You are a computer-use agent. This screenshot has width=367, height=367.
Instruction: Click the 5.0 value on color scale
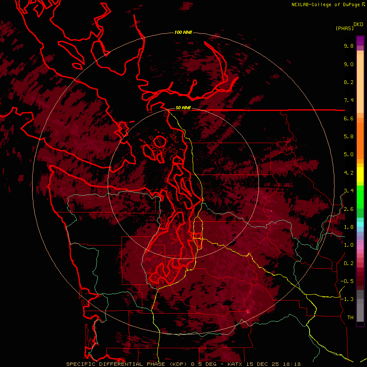[349, 155]
